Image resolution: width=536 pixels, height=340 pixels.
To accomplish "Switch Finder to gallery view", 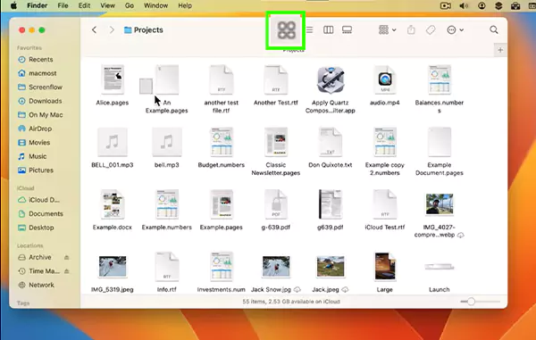I will 347,30.
